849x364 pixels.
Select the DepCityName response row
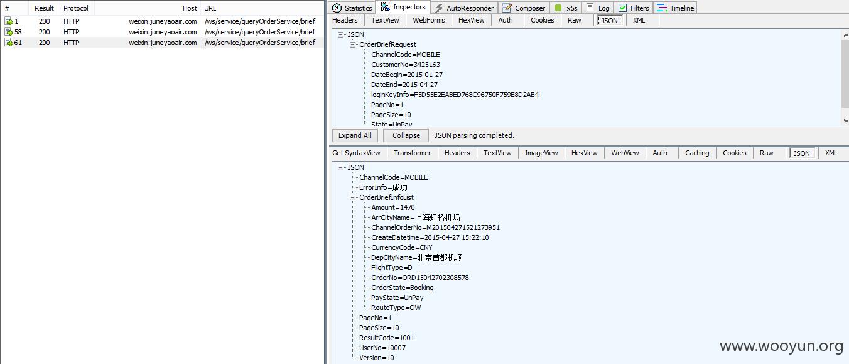[417, 257]
